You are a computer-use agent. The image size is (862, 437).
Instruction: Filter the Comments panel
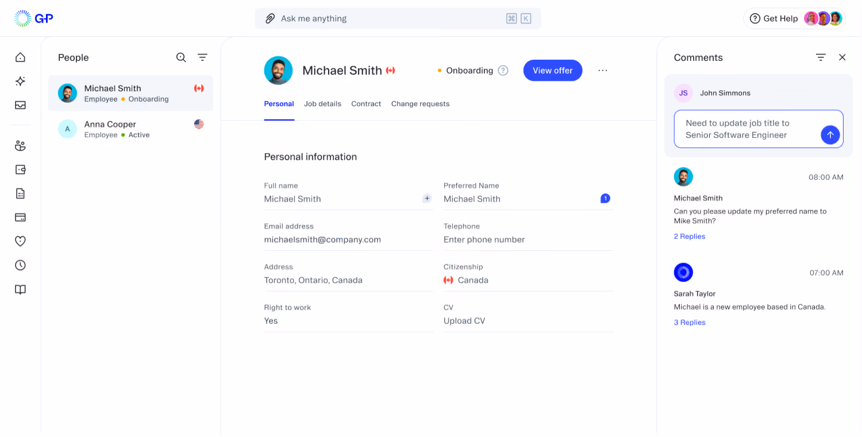(x=821, y=57)
